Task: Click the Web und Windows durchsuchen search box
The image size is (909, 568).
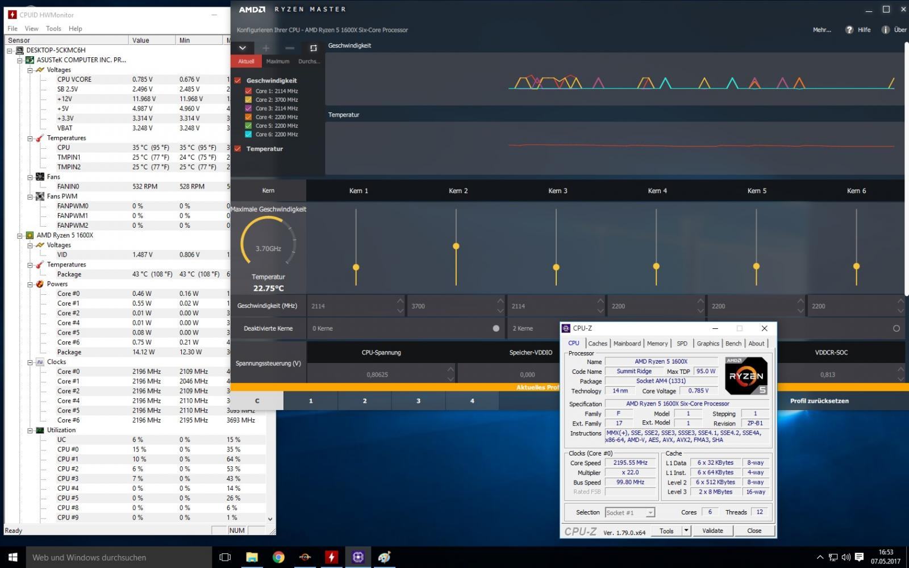Action: pos(119,557)
